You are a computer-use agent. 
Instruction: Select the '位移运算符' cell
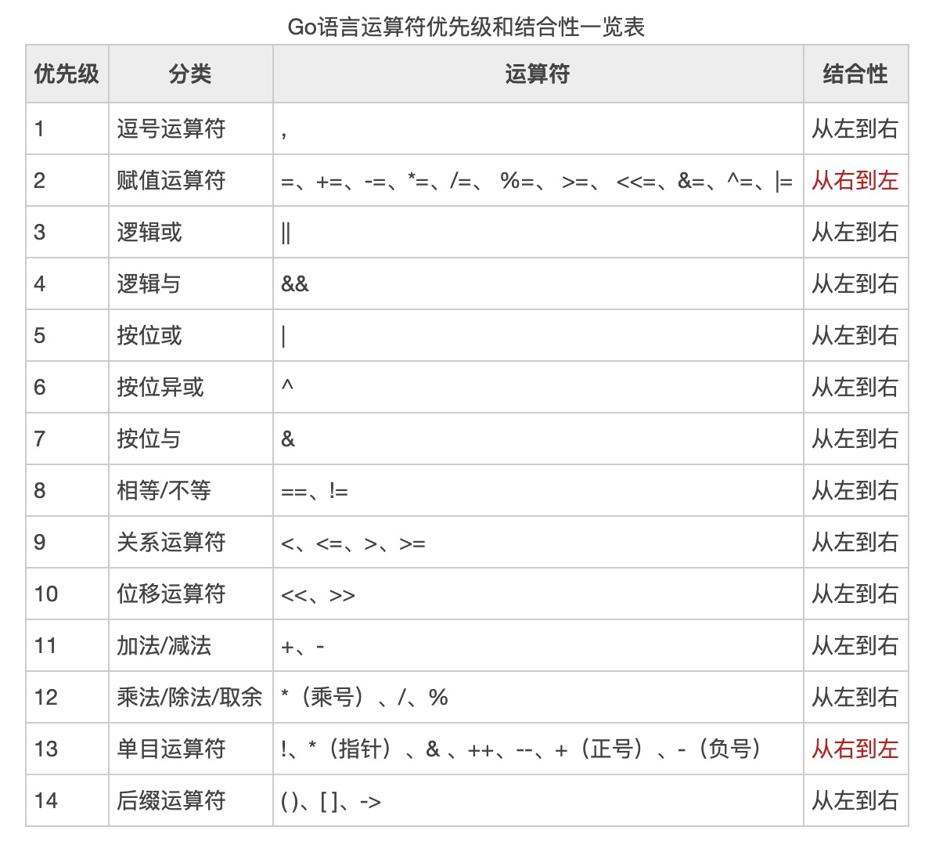click(x=190, y=594)
